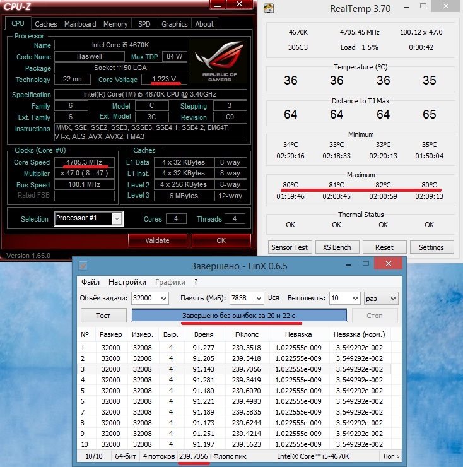Open the Mainboard tab in CPU-Z
463x467 pixels.
point(80,24)
